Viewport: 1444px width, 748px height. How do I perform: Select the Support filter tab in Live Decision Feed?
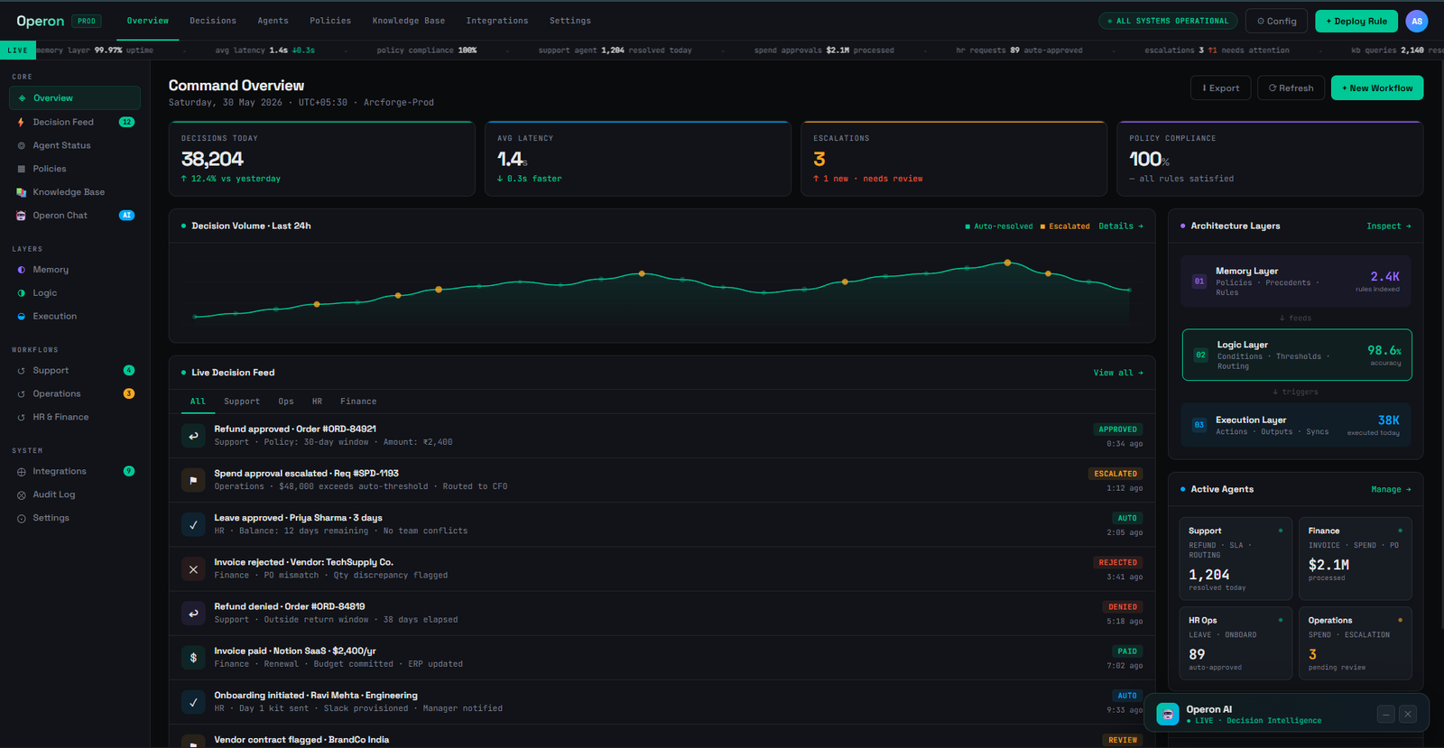coord(242,402)
